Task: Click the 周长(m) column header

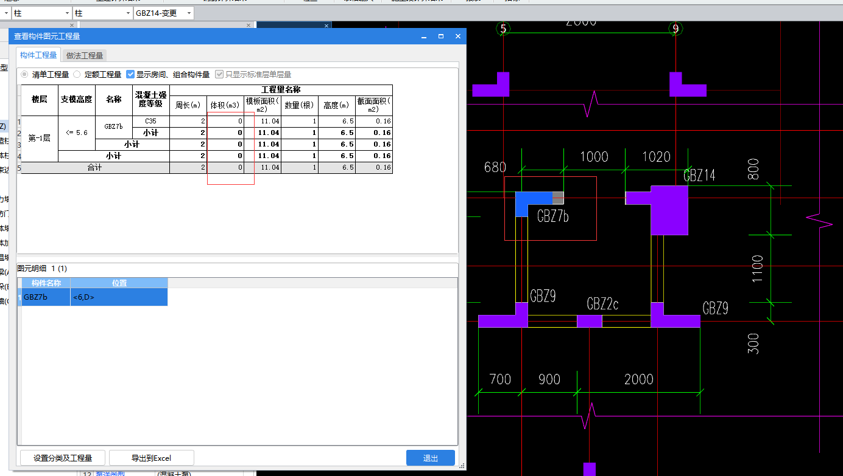Action: [188, 105]
